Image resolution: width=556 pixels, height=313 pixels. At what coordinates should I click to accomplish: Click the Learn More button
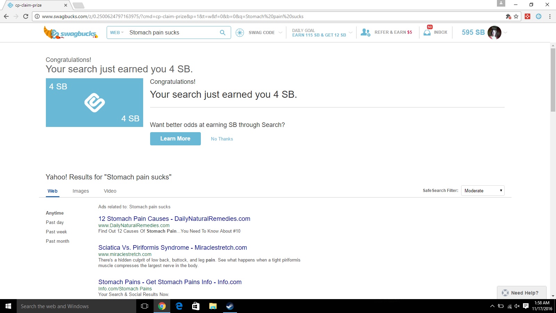click(x=175, y=138)
